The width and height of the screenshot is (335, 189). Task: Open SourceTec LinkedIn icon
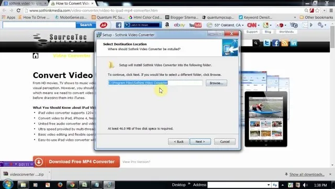[x=294, y=43]
